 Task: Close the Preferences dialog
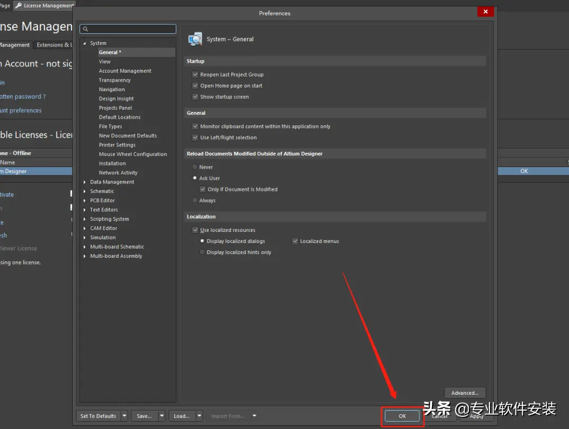(x=486, y=12)
